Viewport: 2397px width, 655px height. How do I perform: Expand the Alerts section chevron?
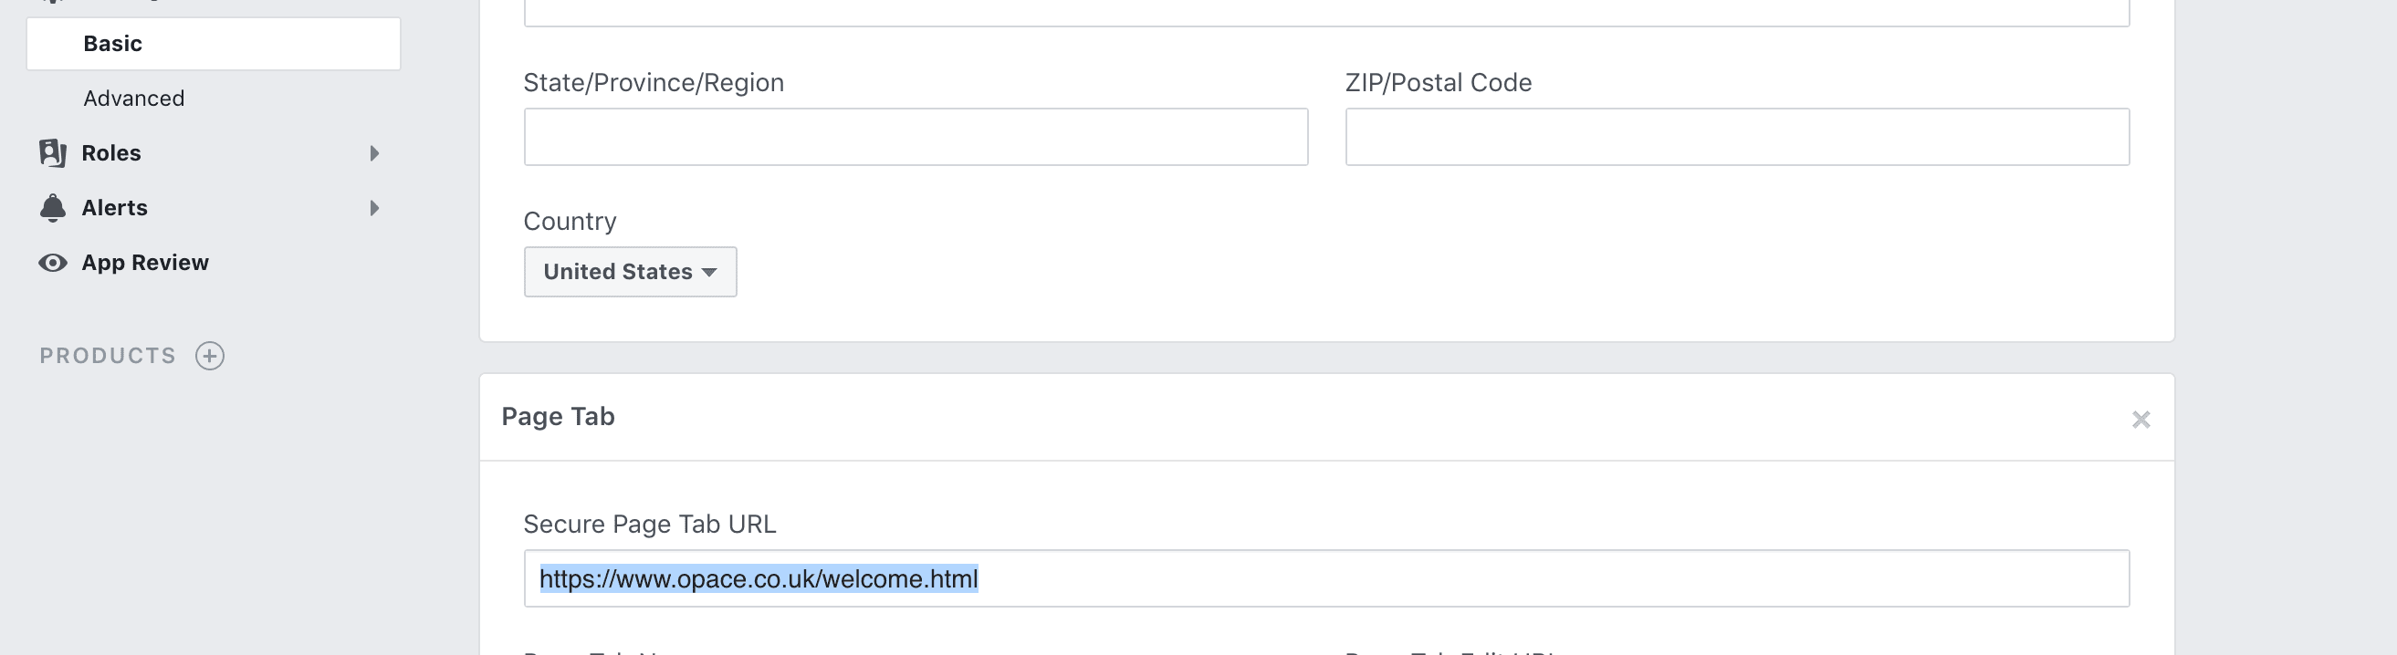pos(376,207)
